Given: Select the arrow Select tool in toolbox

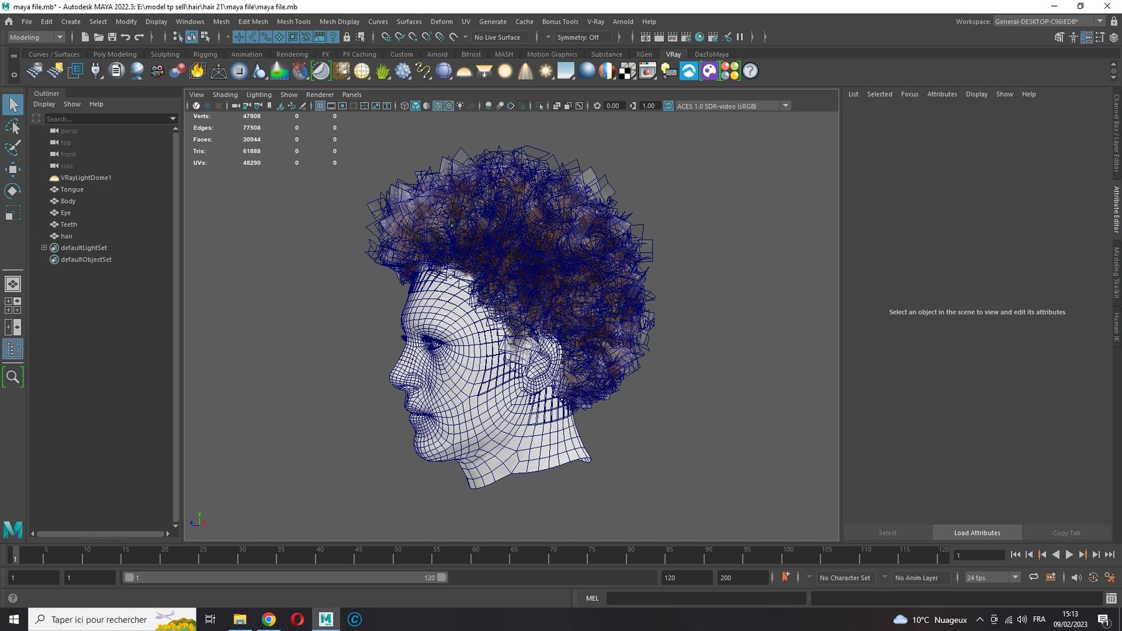Looking at the screenshot, I should [12, 105].
